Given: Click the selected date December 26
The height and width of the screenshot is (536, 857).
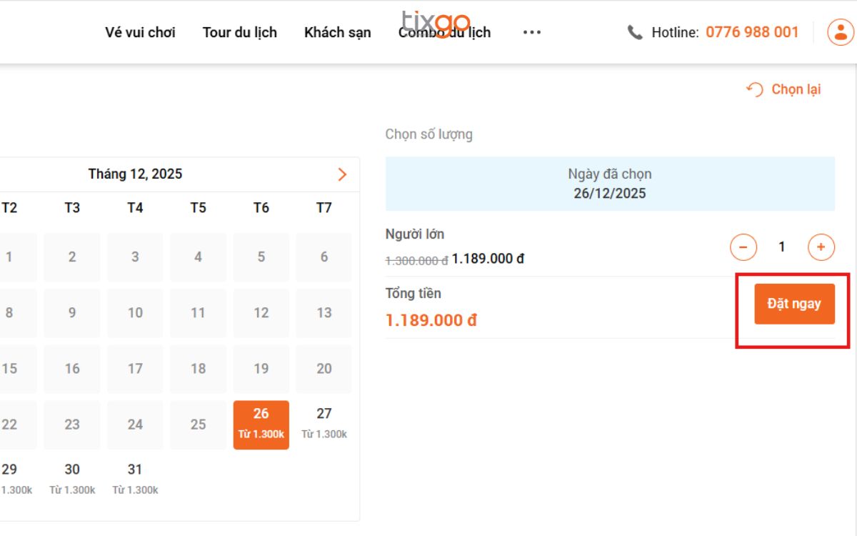Looking at the screenshot, I should pos(261,425).
